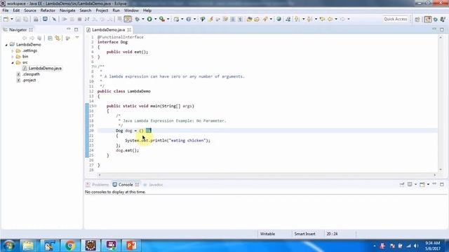Click the Run external tools icon
Screen dimensions: 449x252
pos(162,19)
